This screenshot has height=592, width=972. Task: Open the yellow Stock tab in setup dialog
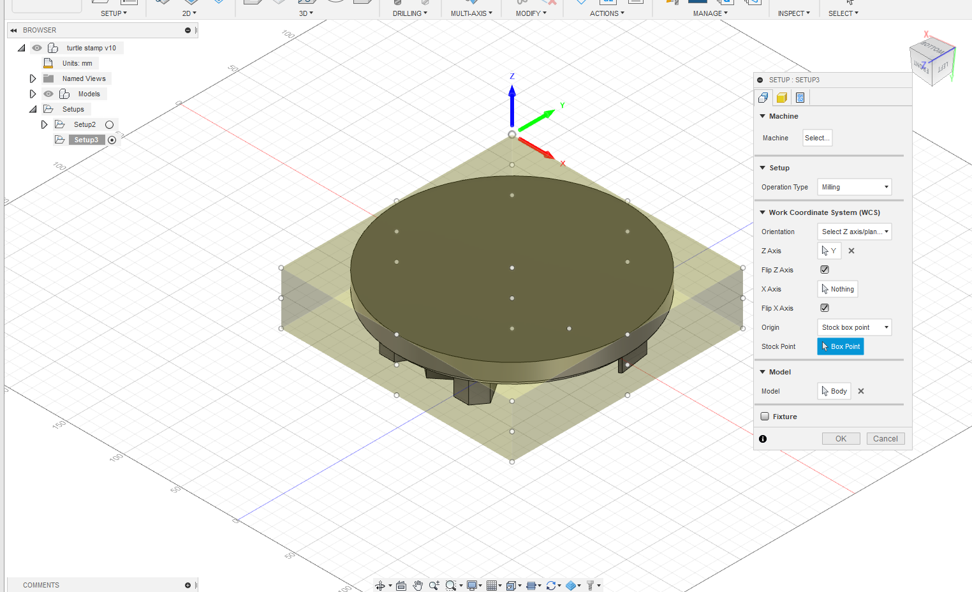pyautogui.click(x=781, y=98)
